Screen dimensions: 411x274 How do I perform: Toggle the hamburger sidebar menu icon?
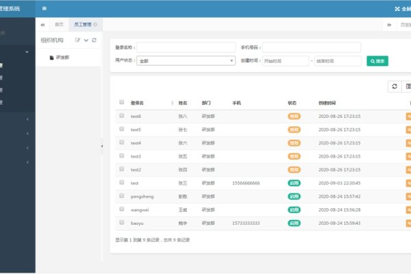click(45, 8)
